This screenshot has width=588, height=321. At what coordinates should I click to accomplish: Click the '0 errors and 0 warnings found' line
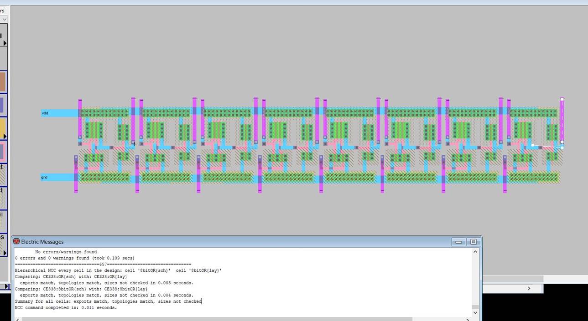(x=74, y=258)
